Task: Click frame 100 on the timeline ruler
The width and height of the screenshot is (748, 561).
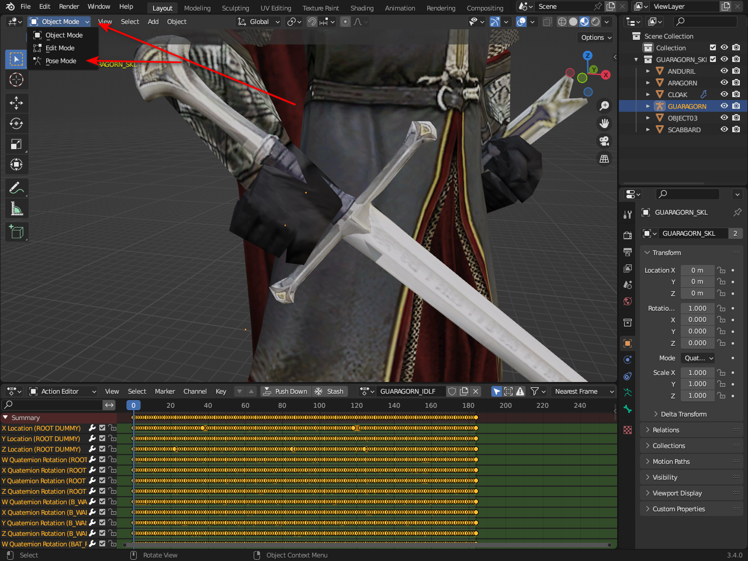Action: click(x=319, y=405)
